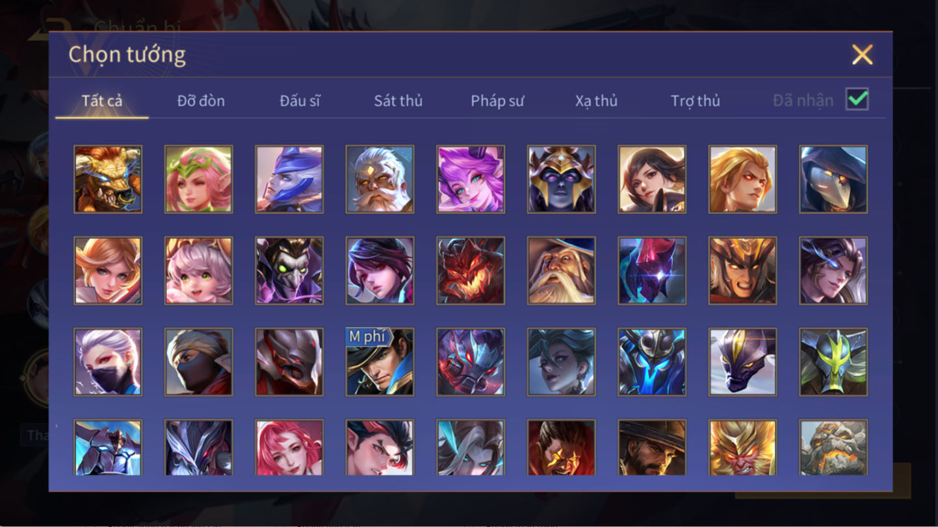This screenshot has height=527, width=938.
Task: Select the hooded plague-mask hero
Action: [x=833, y=179]
